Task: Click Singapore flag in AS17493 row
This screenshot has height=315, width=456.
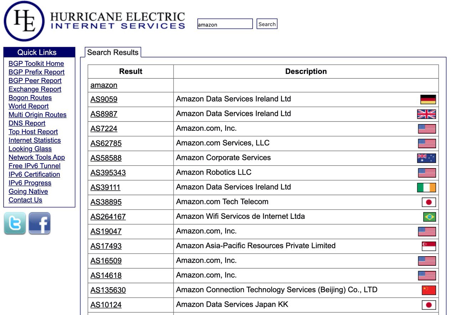Action: click(x=429, y=246)
